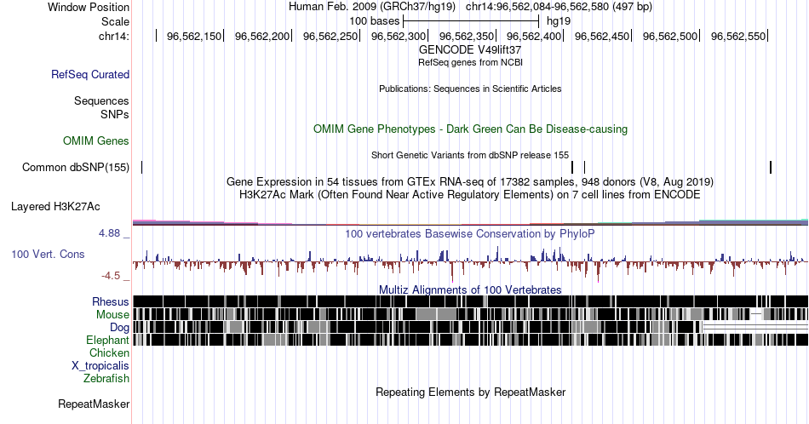Image resolution: width=809 pixels, height=424 pixels.
Task: Click the 96,562,500 ruler position
Action: [669, 36]
